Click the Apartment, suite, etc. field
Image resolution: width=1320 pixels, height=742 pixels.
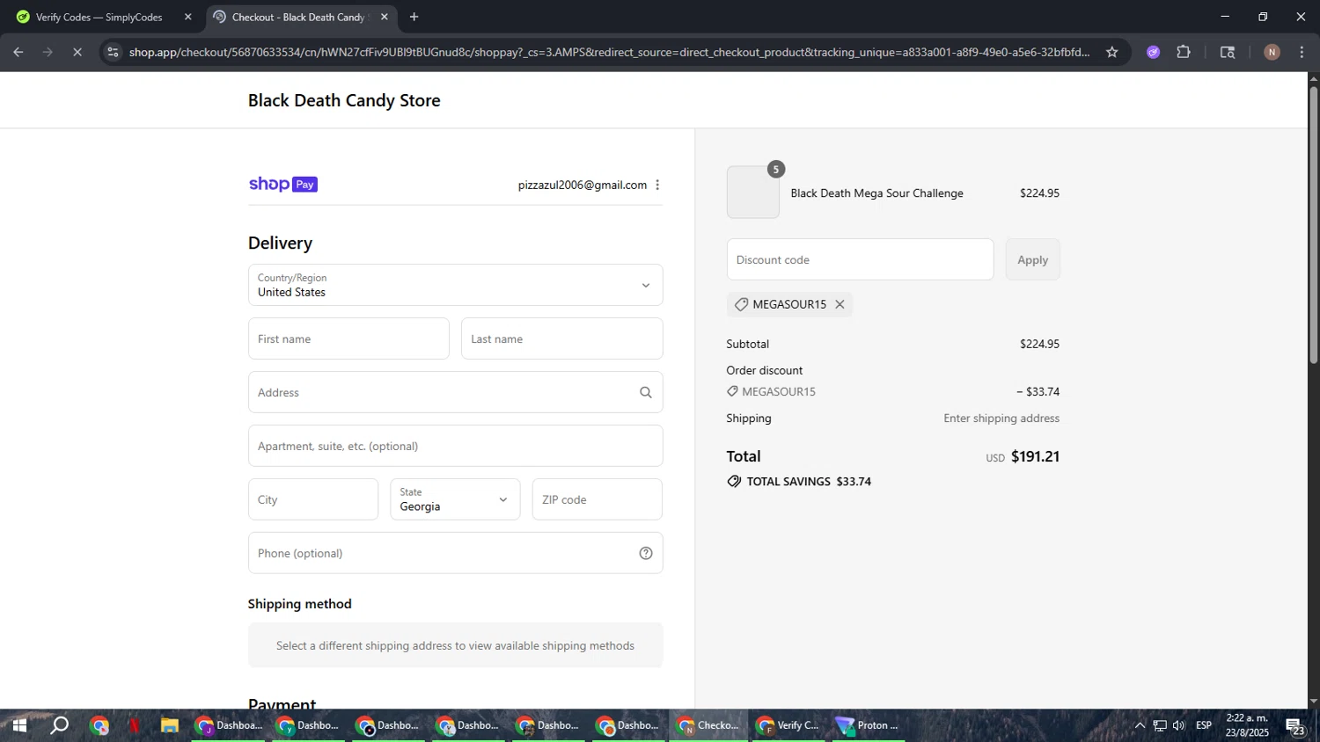[455, 446]
